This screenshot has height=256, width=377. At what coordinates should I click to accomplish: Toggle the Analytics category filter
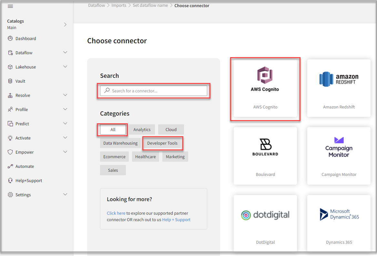click(142, 129)
